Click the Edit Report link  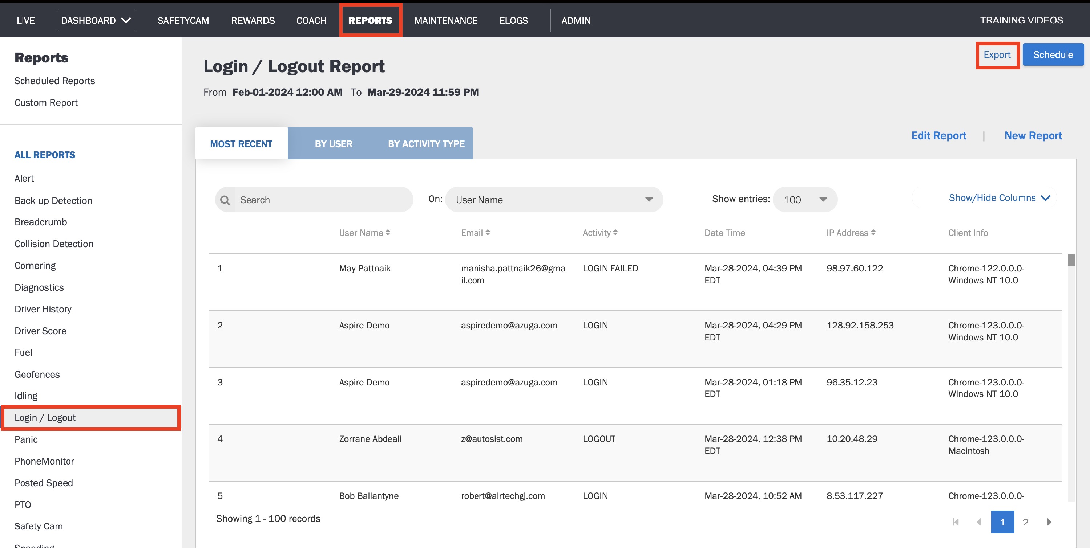[938, 135]
